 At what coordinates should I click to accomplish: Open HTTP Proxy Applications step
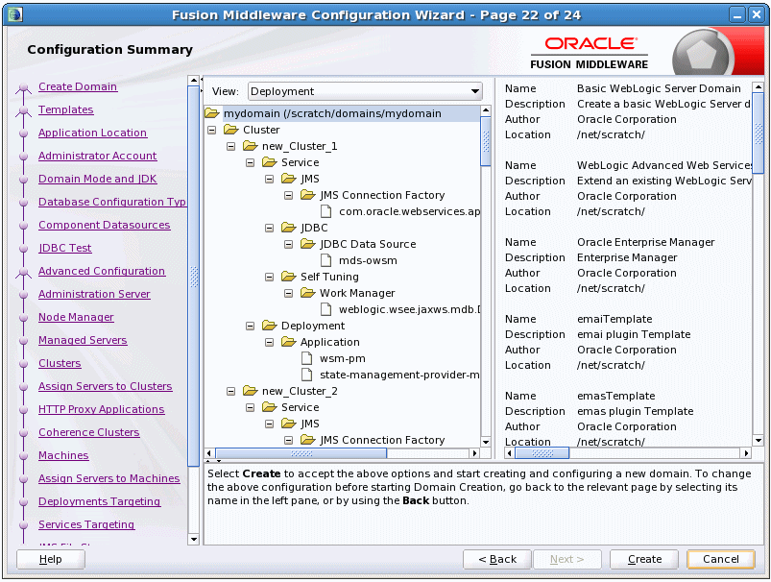(x=101, y=409)
